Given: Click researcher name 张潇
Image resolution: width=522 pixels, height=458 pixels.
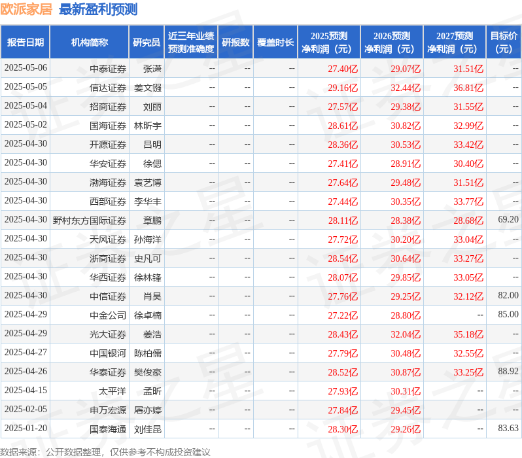Looking at the screenshot, I should click(x=152, y=69).
